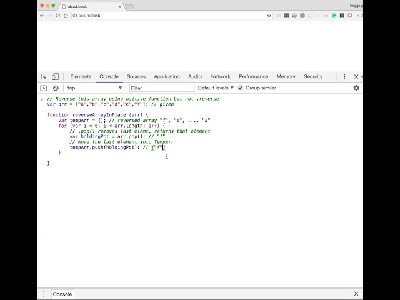The width and height of the screenshot is (400, 300).
Task: Open the Application tab
Action: (x=167, y=76)
